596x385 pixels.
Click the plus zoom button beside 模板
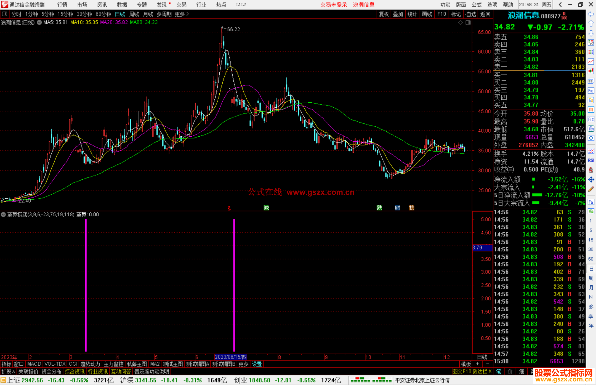tap(477, 364)
